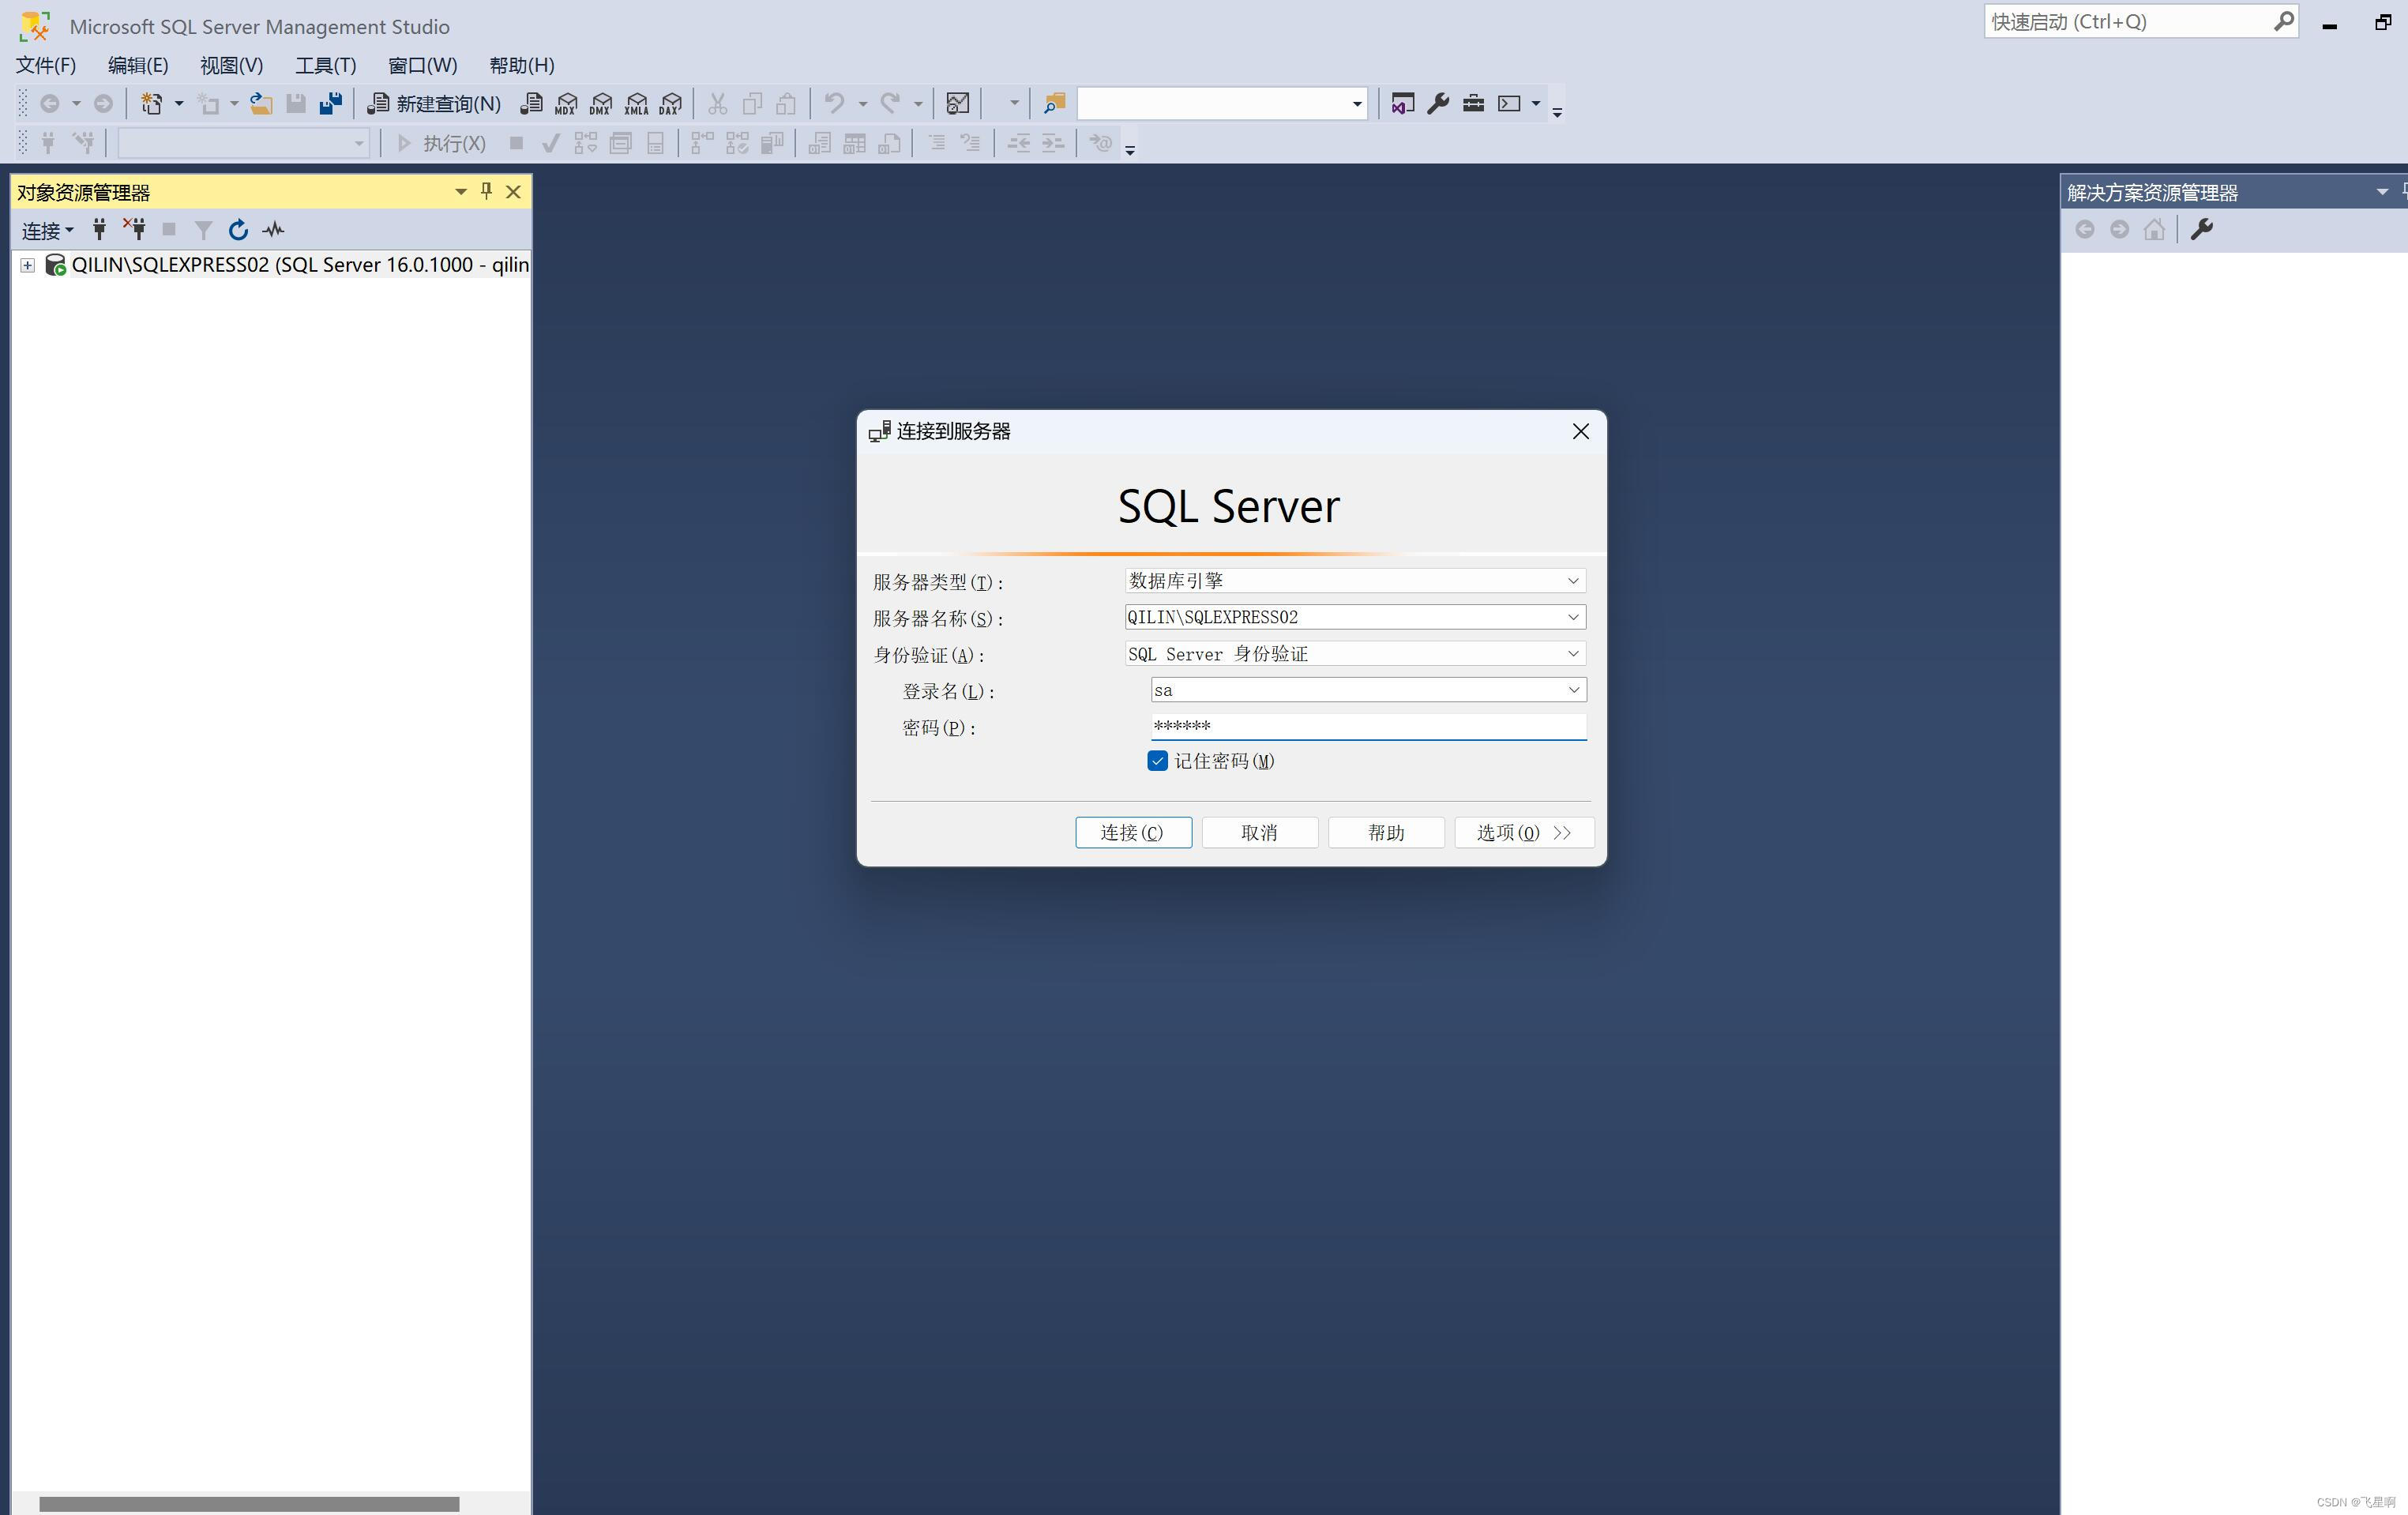This screenshot has height=1515, width=2408.
Task: Open the 窗口(W) menu
Action: pos(422,65)
